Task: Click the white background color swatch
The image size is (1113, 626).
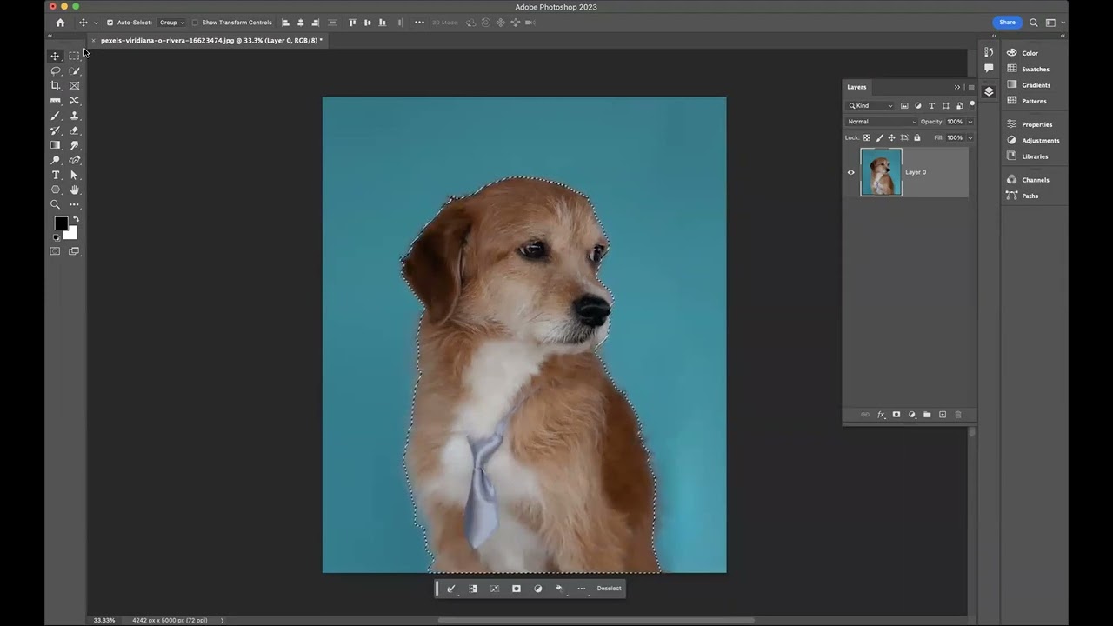Action: pos(71,234)
